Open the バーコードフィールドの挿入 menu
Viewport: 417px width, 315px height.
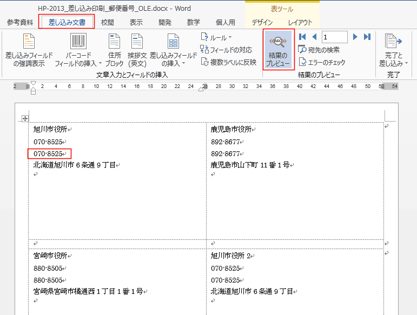[78, 50]
